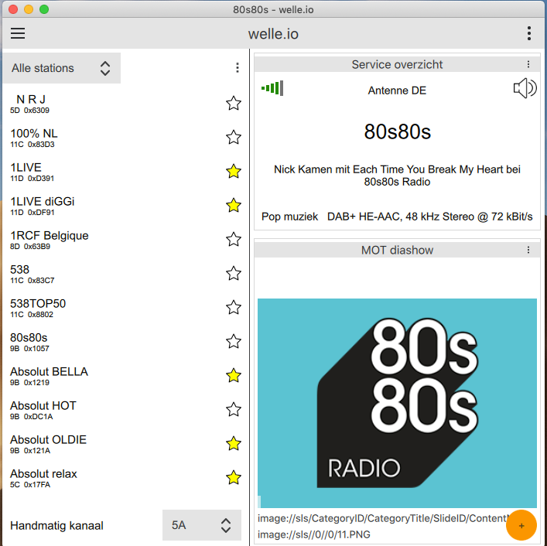
Task: Open MOT diashow panel options
Action: [528, 250]
